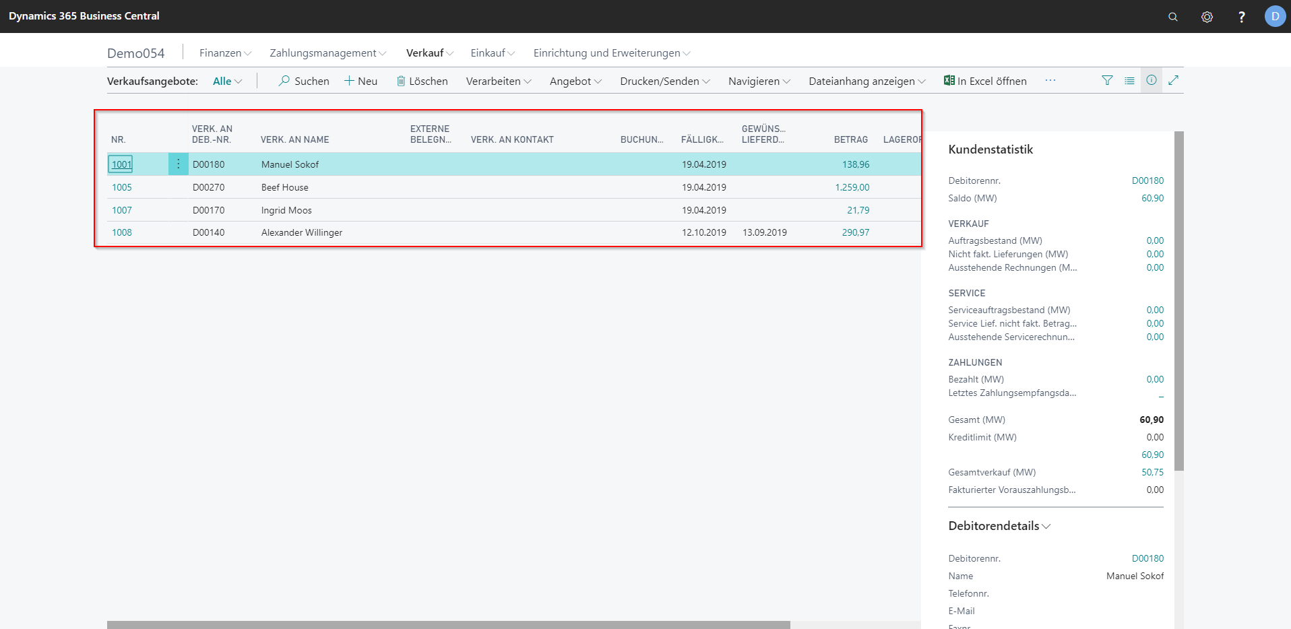Open the user account avatar D

click(x=1275, y=16)
